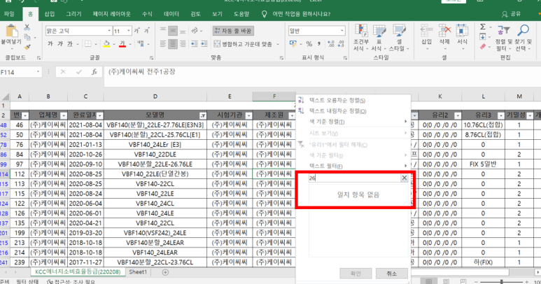Select the Format Painter brush
541x284 pixels.
[27, 47]
